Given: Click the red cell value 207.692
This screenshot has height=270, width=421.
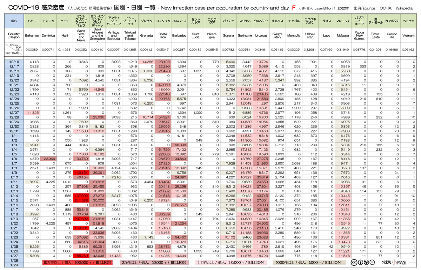Looking at the screenshot, I should pos(81,219).
